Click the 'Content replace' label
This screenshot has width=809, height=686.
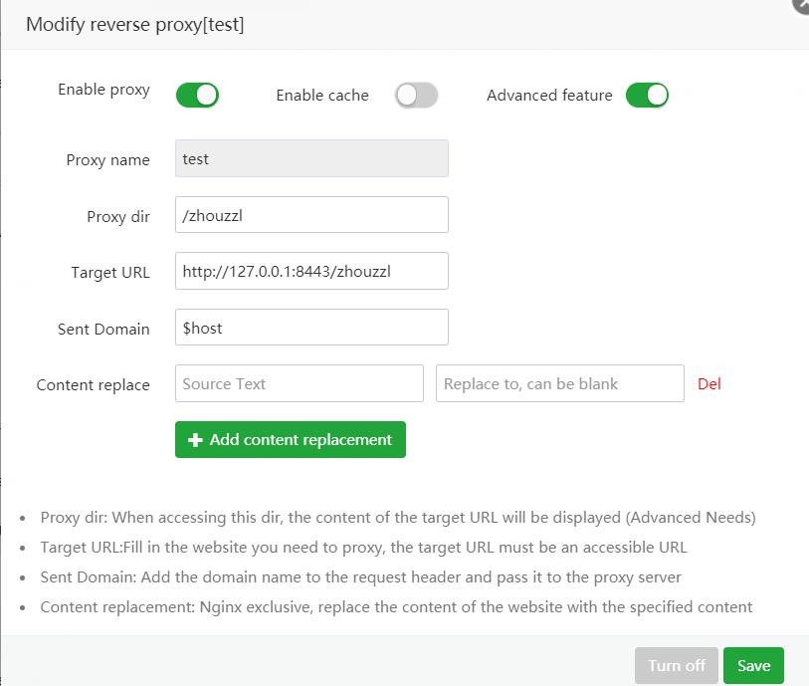click(93, 384)
